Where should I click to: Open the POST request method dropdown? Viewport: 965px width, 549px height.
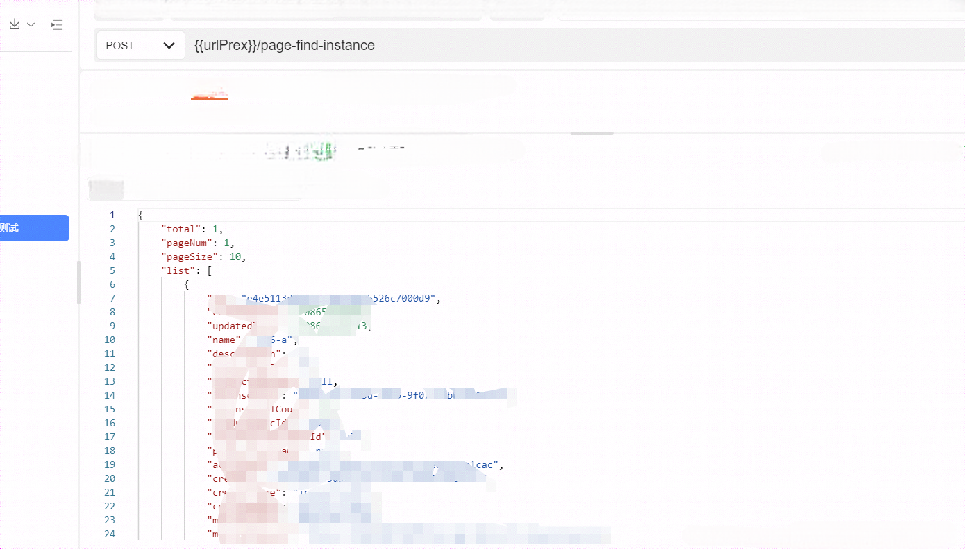pyautogui.click(x=141, y=45)
